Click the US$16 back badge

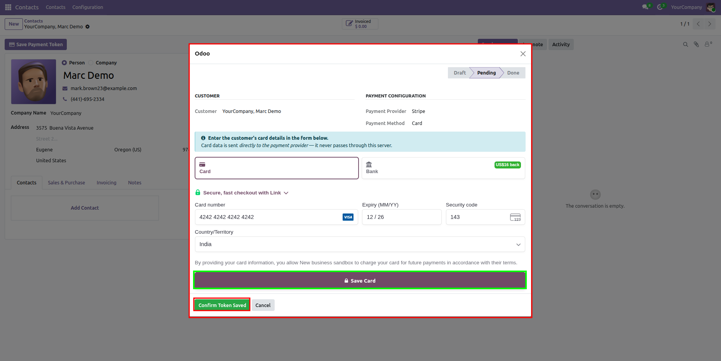[508, 165]
